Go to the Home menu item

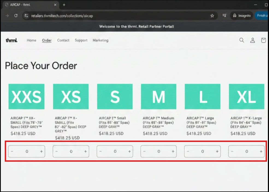click(x=31, y=40)
